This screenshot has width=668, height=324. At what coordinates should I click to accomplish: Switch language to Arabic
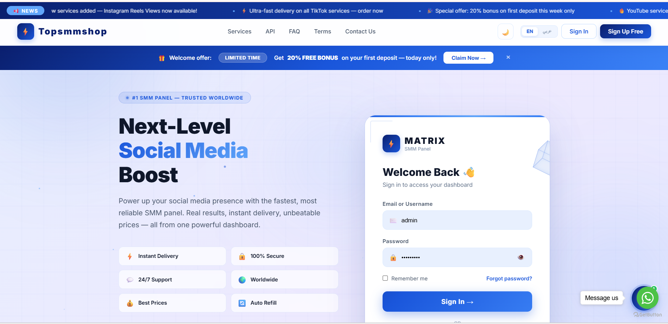[547, 32]
